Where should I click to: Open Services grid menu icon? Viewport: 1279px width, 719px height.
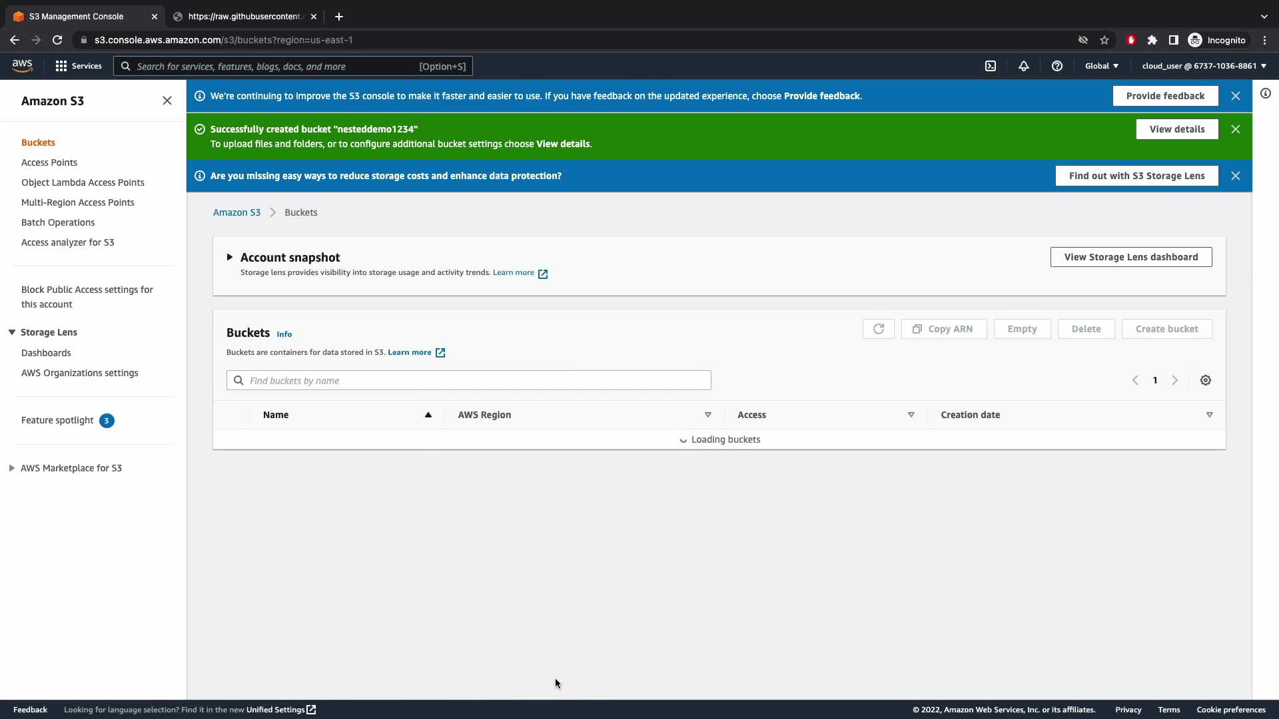click(x=61, y=66)
